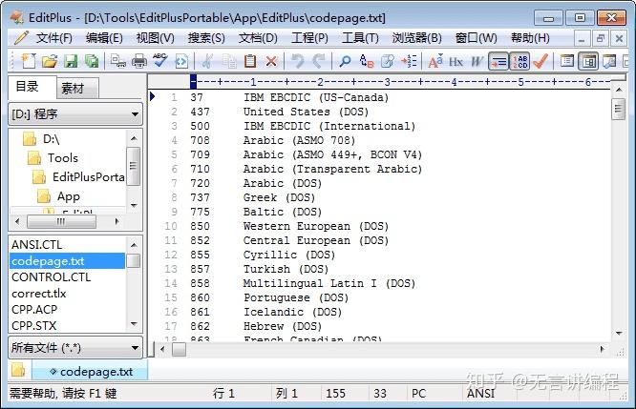Open the 帮助(H) menu
This screenshot has height=409, width=636.
[x=530, y=38]
